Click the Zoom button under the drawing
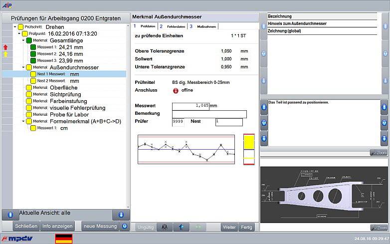The height and width of the screenshot is (244, 390). (379, 228)
